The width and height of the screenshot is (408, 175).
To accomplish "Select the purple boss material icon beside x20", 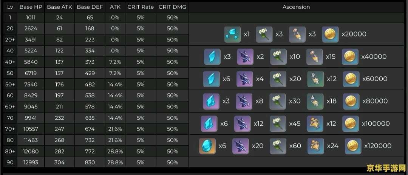I will click(240, 146).
